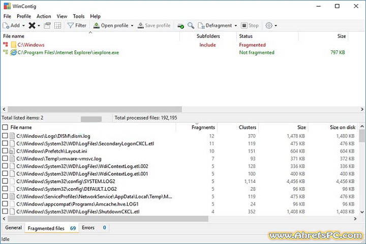The image size is (366, 244).
Task: Open the Add dropdown arrow
Action: pyautogui.click(x=23, y=26)
